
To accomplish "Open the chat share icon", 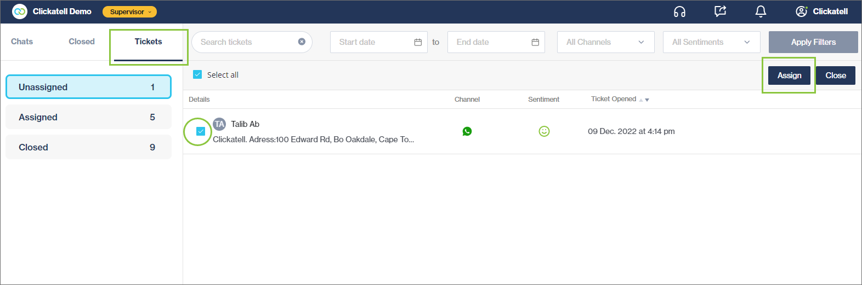I will pyautogui.click(x=720, y=11).
